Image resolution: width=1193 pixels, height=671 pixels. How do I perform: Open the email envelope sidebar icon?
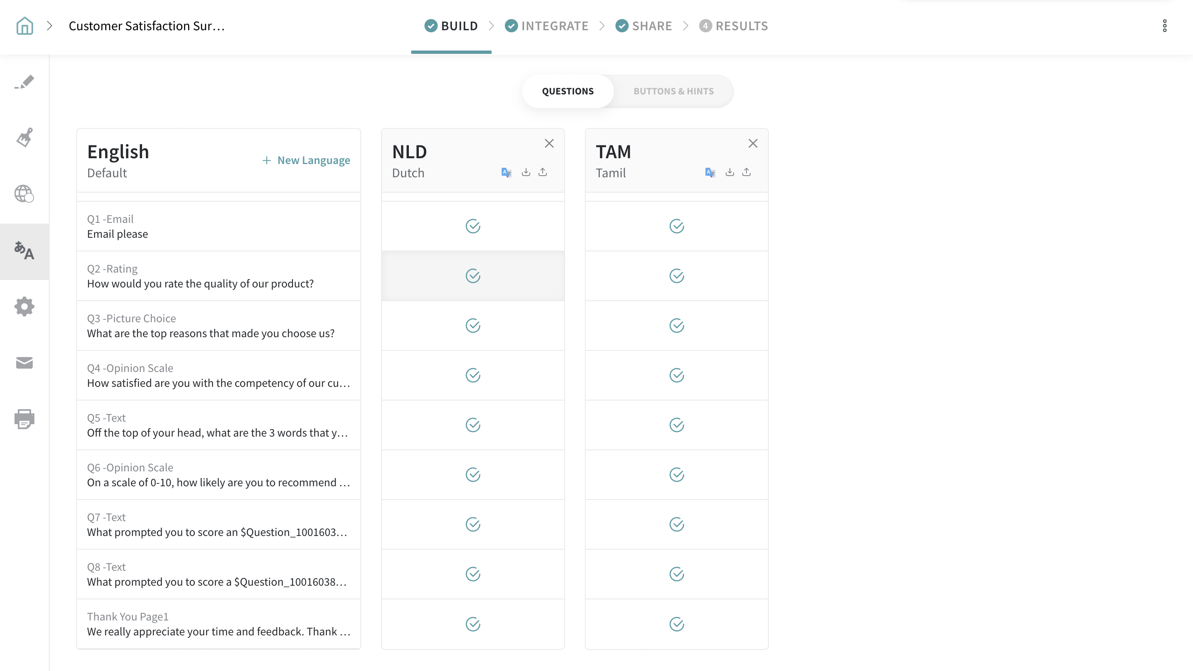coord(24,362)
